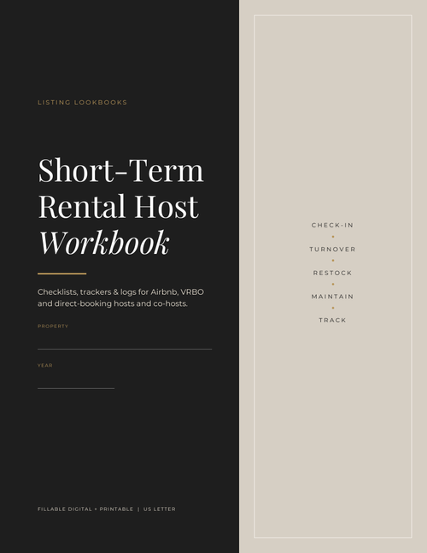This screenshot has width=427, height=553.
Task: Click the 'MAINTAIN' section word
Action: pos(332,297)
